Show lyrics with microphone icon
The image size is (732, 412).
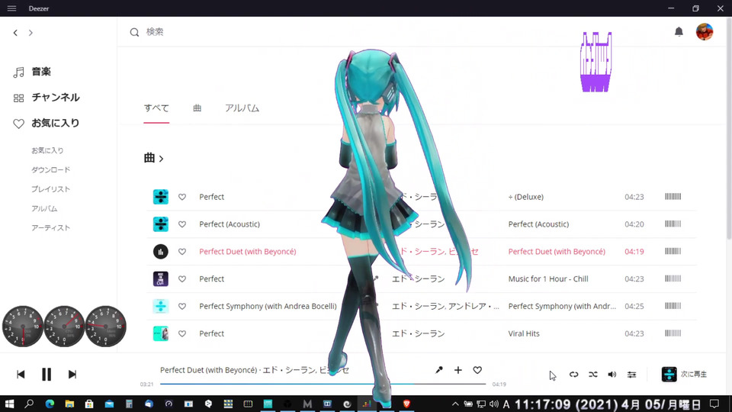point(439,370)
